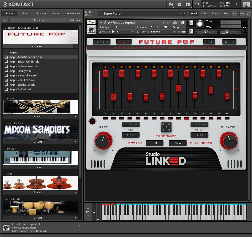Click the minimize view icon in header

pos(196,4)
